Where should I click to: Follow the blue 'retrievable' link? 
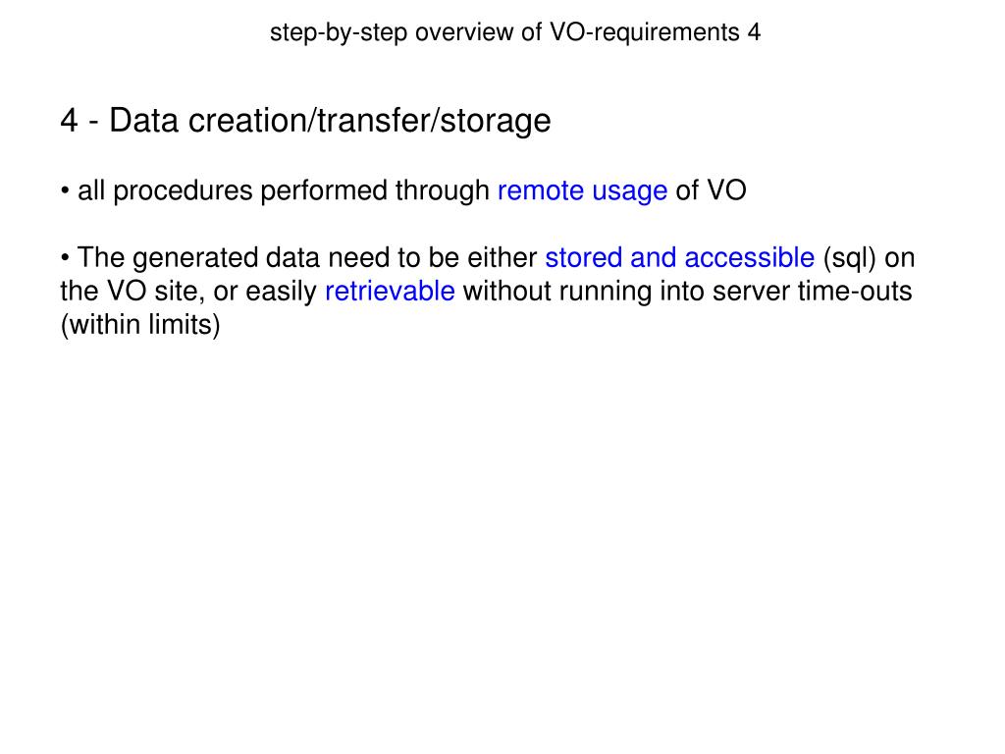click(x=390, y=291)
